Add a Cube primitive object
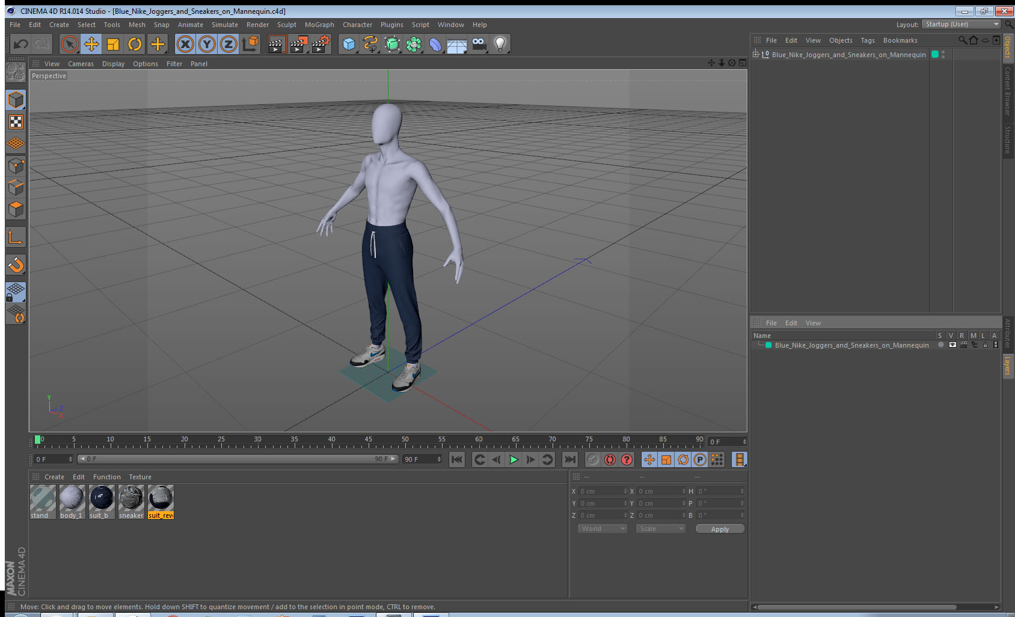 coord(349,44)
